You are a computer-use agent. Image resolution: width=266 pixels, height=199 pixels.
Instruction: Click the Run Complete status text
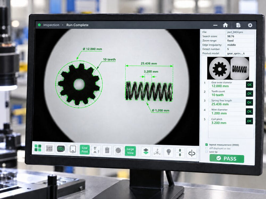pyautogui.click(x=77, y=25)
